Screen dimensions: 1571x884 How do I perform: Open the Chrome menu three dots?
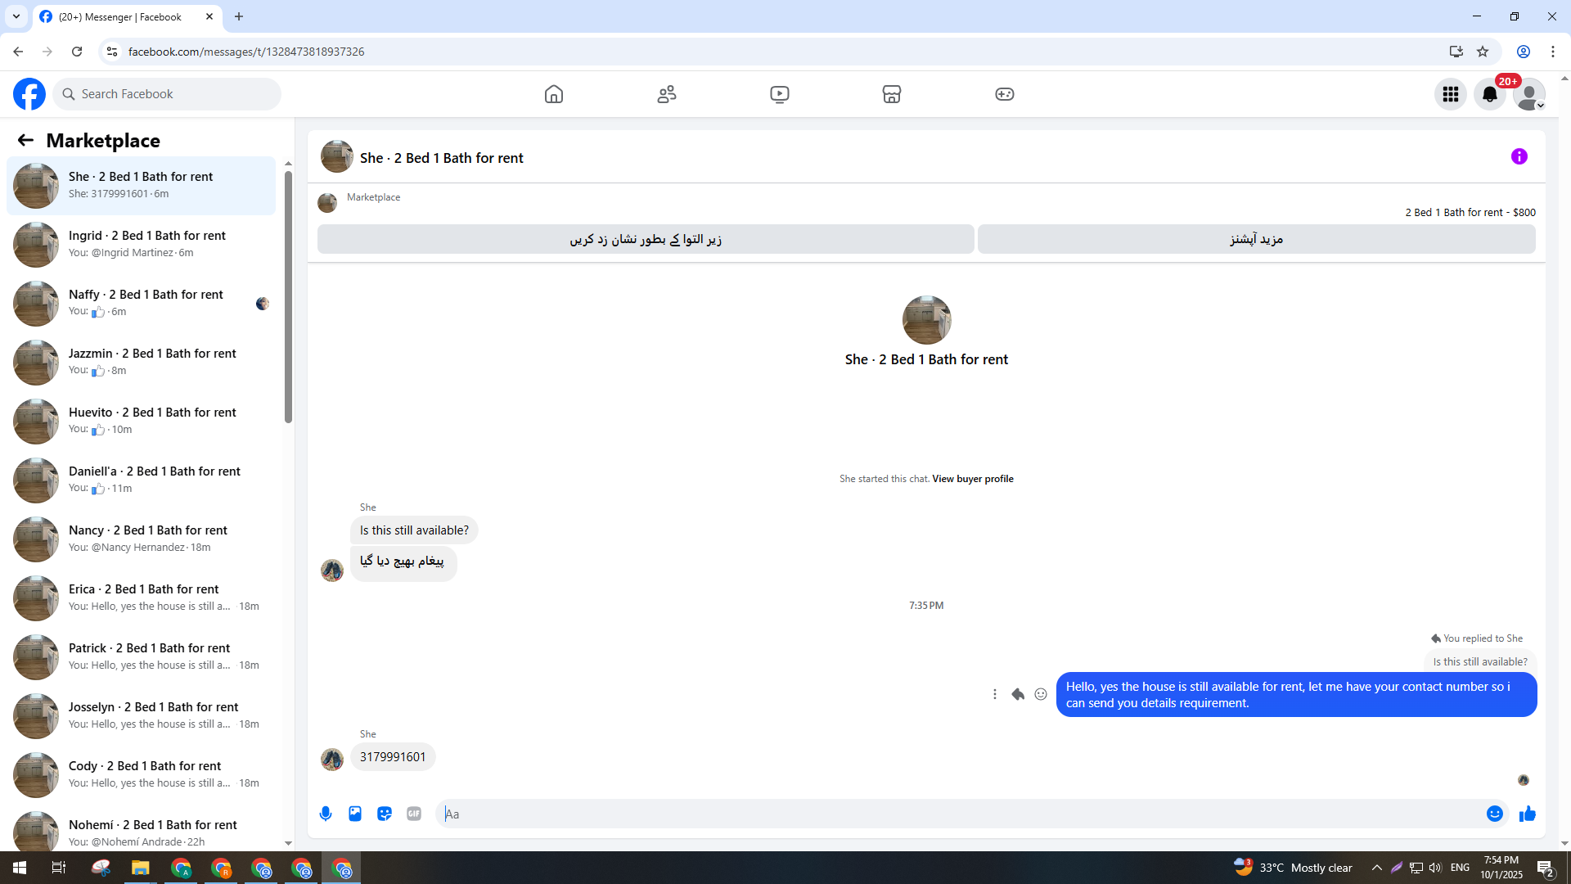[x=1553, y=52]
